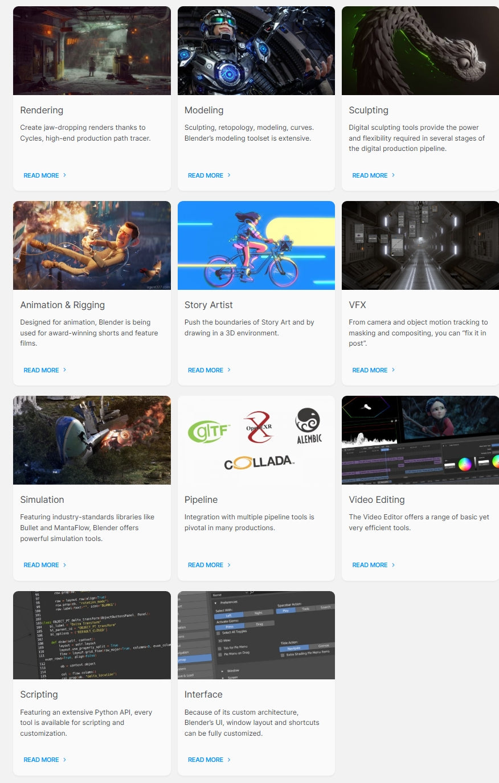Open READ MORE under Scripting
The height and width of the screenshot is (783, 499).
click(x=41, y=760)
